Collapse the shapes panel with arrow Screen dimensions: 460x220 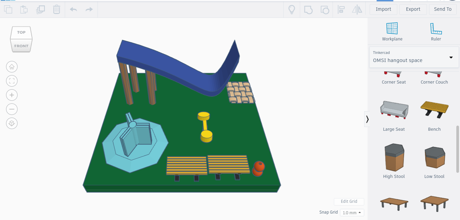pyautogui.click(x=367, y=119)
